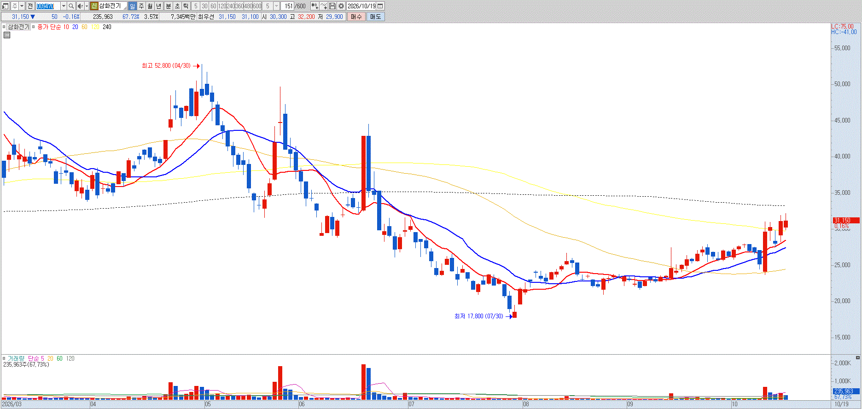This screenshot has height=409, width=862.
Task: Click the small square beside 종가 단순
Action: click(x=33, y=27)
